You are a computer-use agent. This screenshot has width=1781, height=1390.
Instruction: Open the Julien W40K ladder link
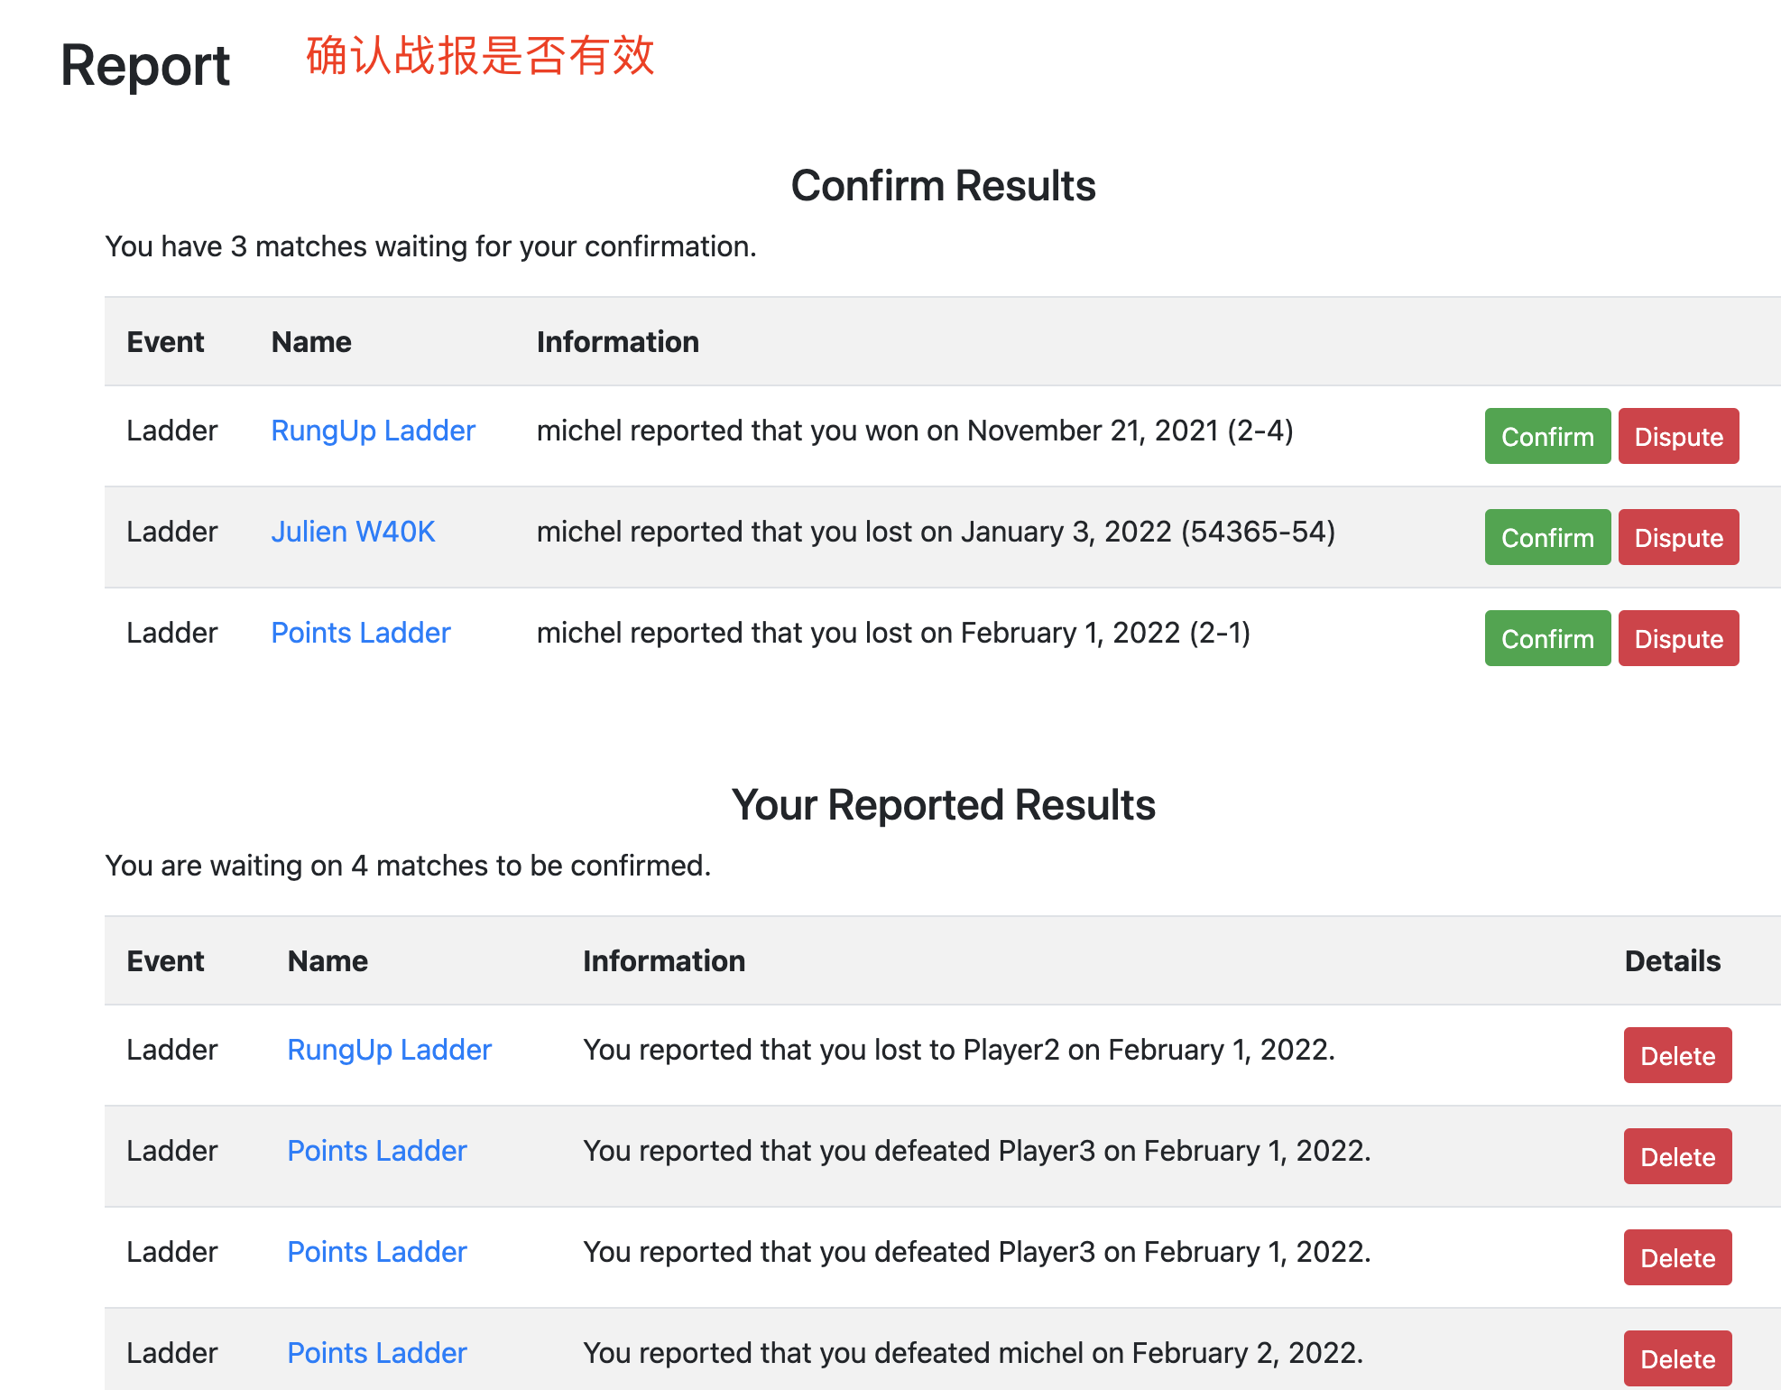click(x=353, y=532)
